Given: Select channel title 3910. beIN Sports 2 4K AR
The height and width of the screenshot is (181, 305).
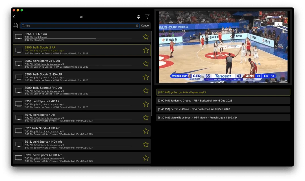Looking at the screenshot, I should (42, 101).
